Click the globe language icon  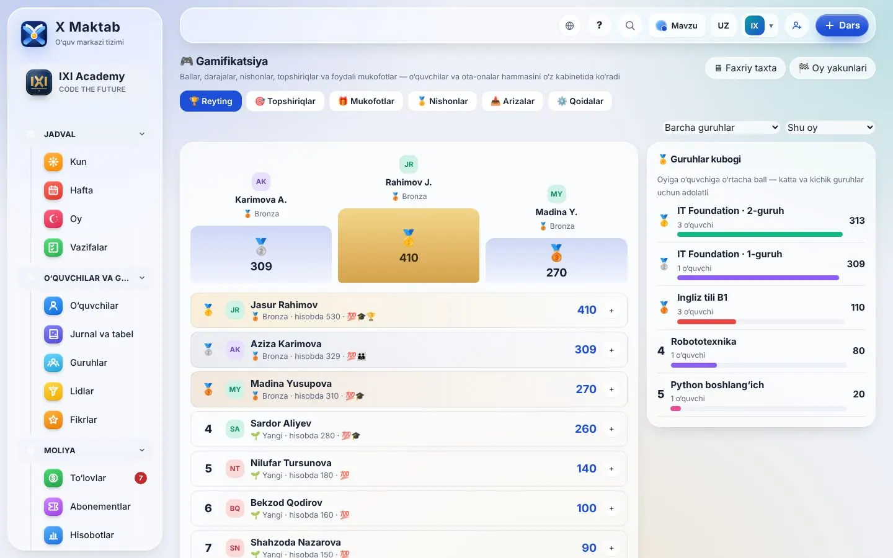click(569, 25)
